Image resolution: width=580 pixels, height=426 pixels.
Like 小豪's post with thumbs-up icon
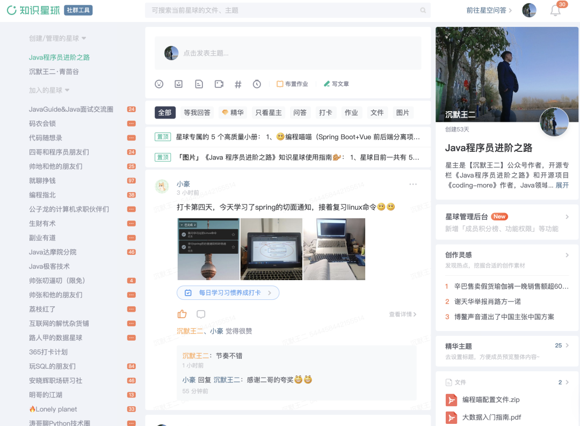[182, 314]
